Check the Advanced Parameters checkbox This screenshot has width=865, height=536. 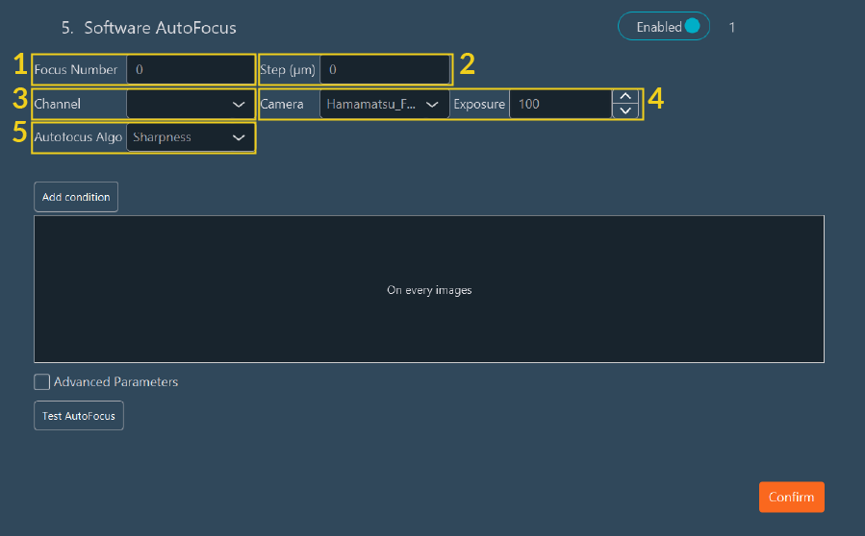(x=42, y=382)
